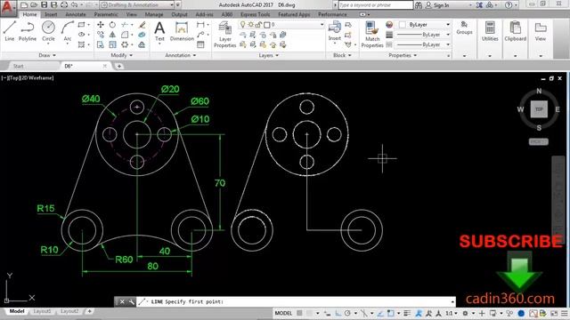Click the Save icon in quick access toolbar

pos(44,4)
